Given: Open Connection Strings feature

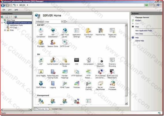Looking at the screenshot, I should click(88, 33).
